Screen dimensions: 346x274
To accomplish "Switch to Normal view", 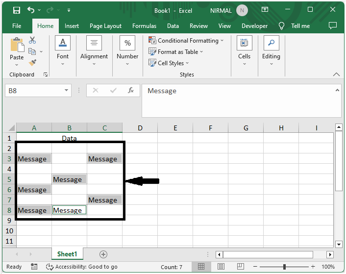I will (x=201, y=267).
